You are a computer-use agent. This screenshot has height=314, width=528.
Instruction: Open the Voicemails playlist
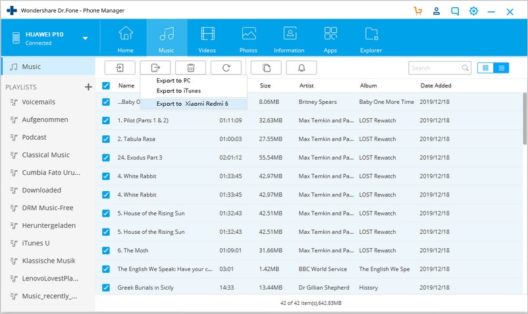click(38, 102)
